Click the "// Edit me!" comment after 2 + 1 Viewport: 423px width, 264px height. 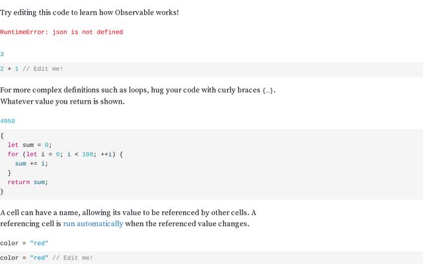click(x=43, y=69)
